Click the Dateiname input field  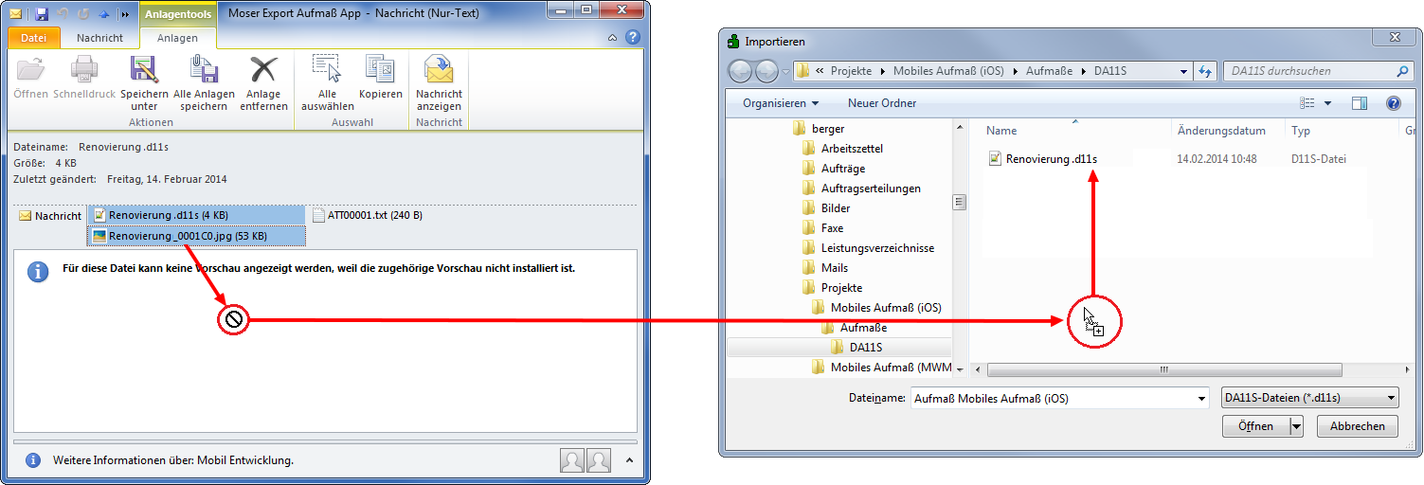point(1052,399)
